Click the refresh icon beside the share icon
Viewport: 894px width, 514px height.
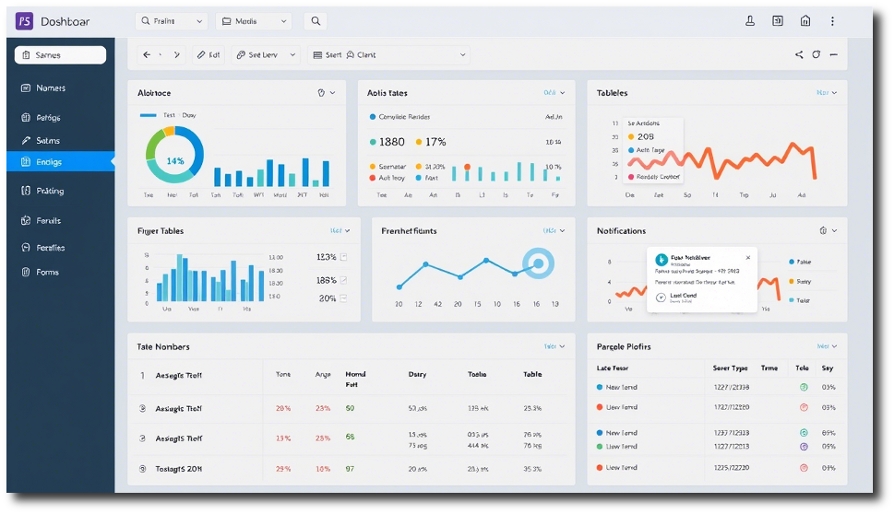(817, 55)
